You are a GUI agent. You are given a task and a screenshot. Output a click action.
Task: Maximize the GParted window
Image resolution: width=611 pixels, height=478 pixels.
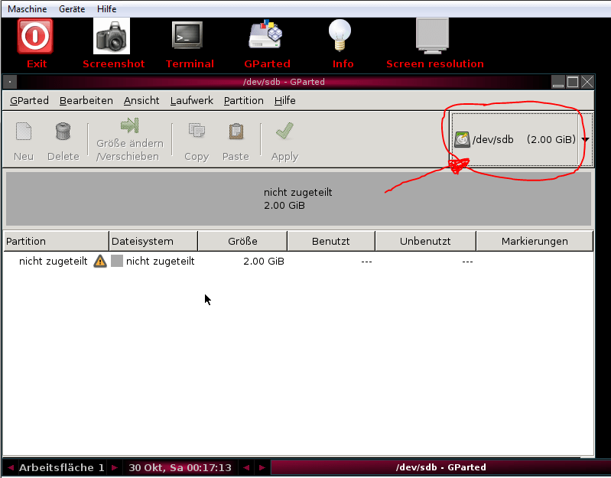573,82
